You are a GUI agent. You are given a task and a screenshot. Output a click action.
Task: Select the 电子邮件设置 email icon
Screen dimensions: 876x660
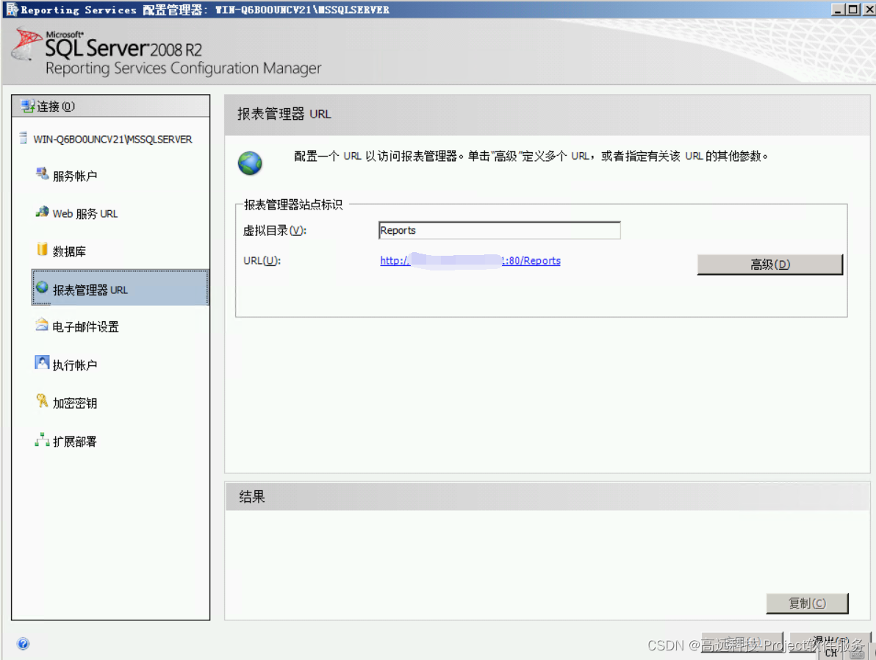coord(42,325)
